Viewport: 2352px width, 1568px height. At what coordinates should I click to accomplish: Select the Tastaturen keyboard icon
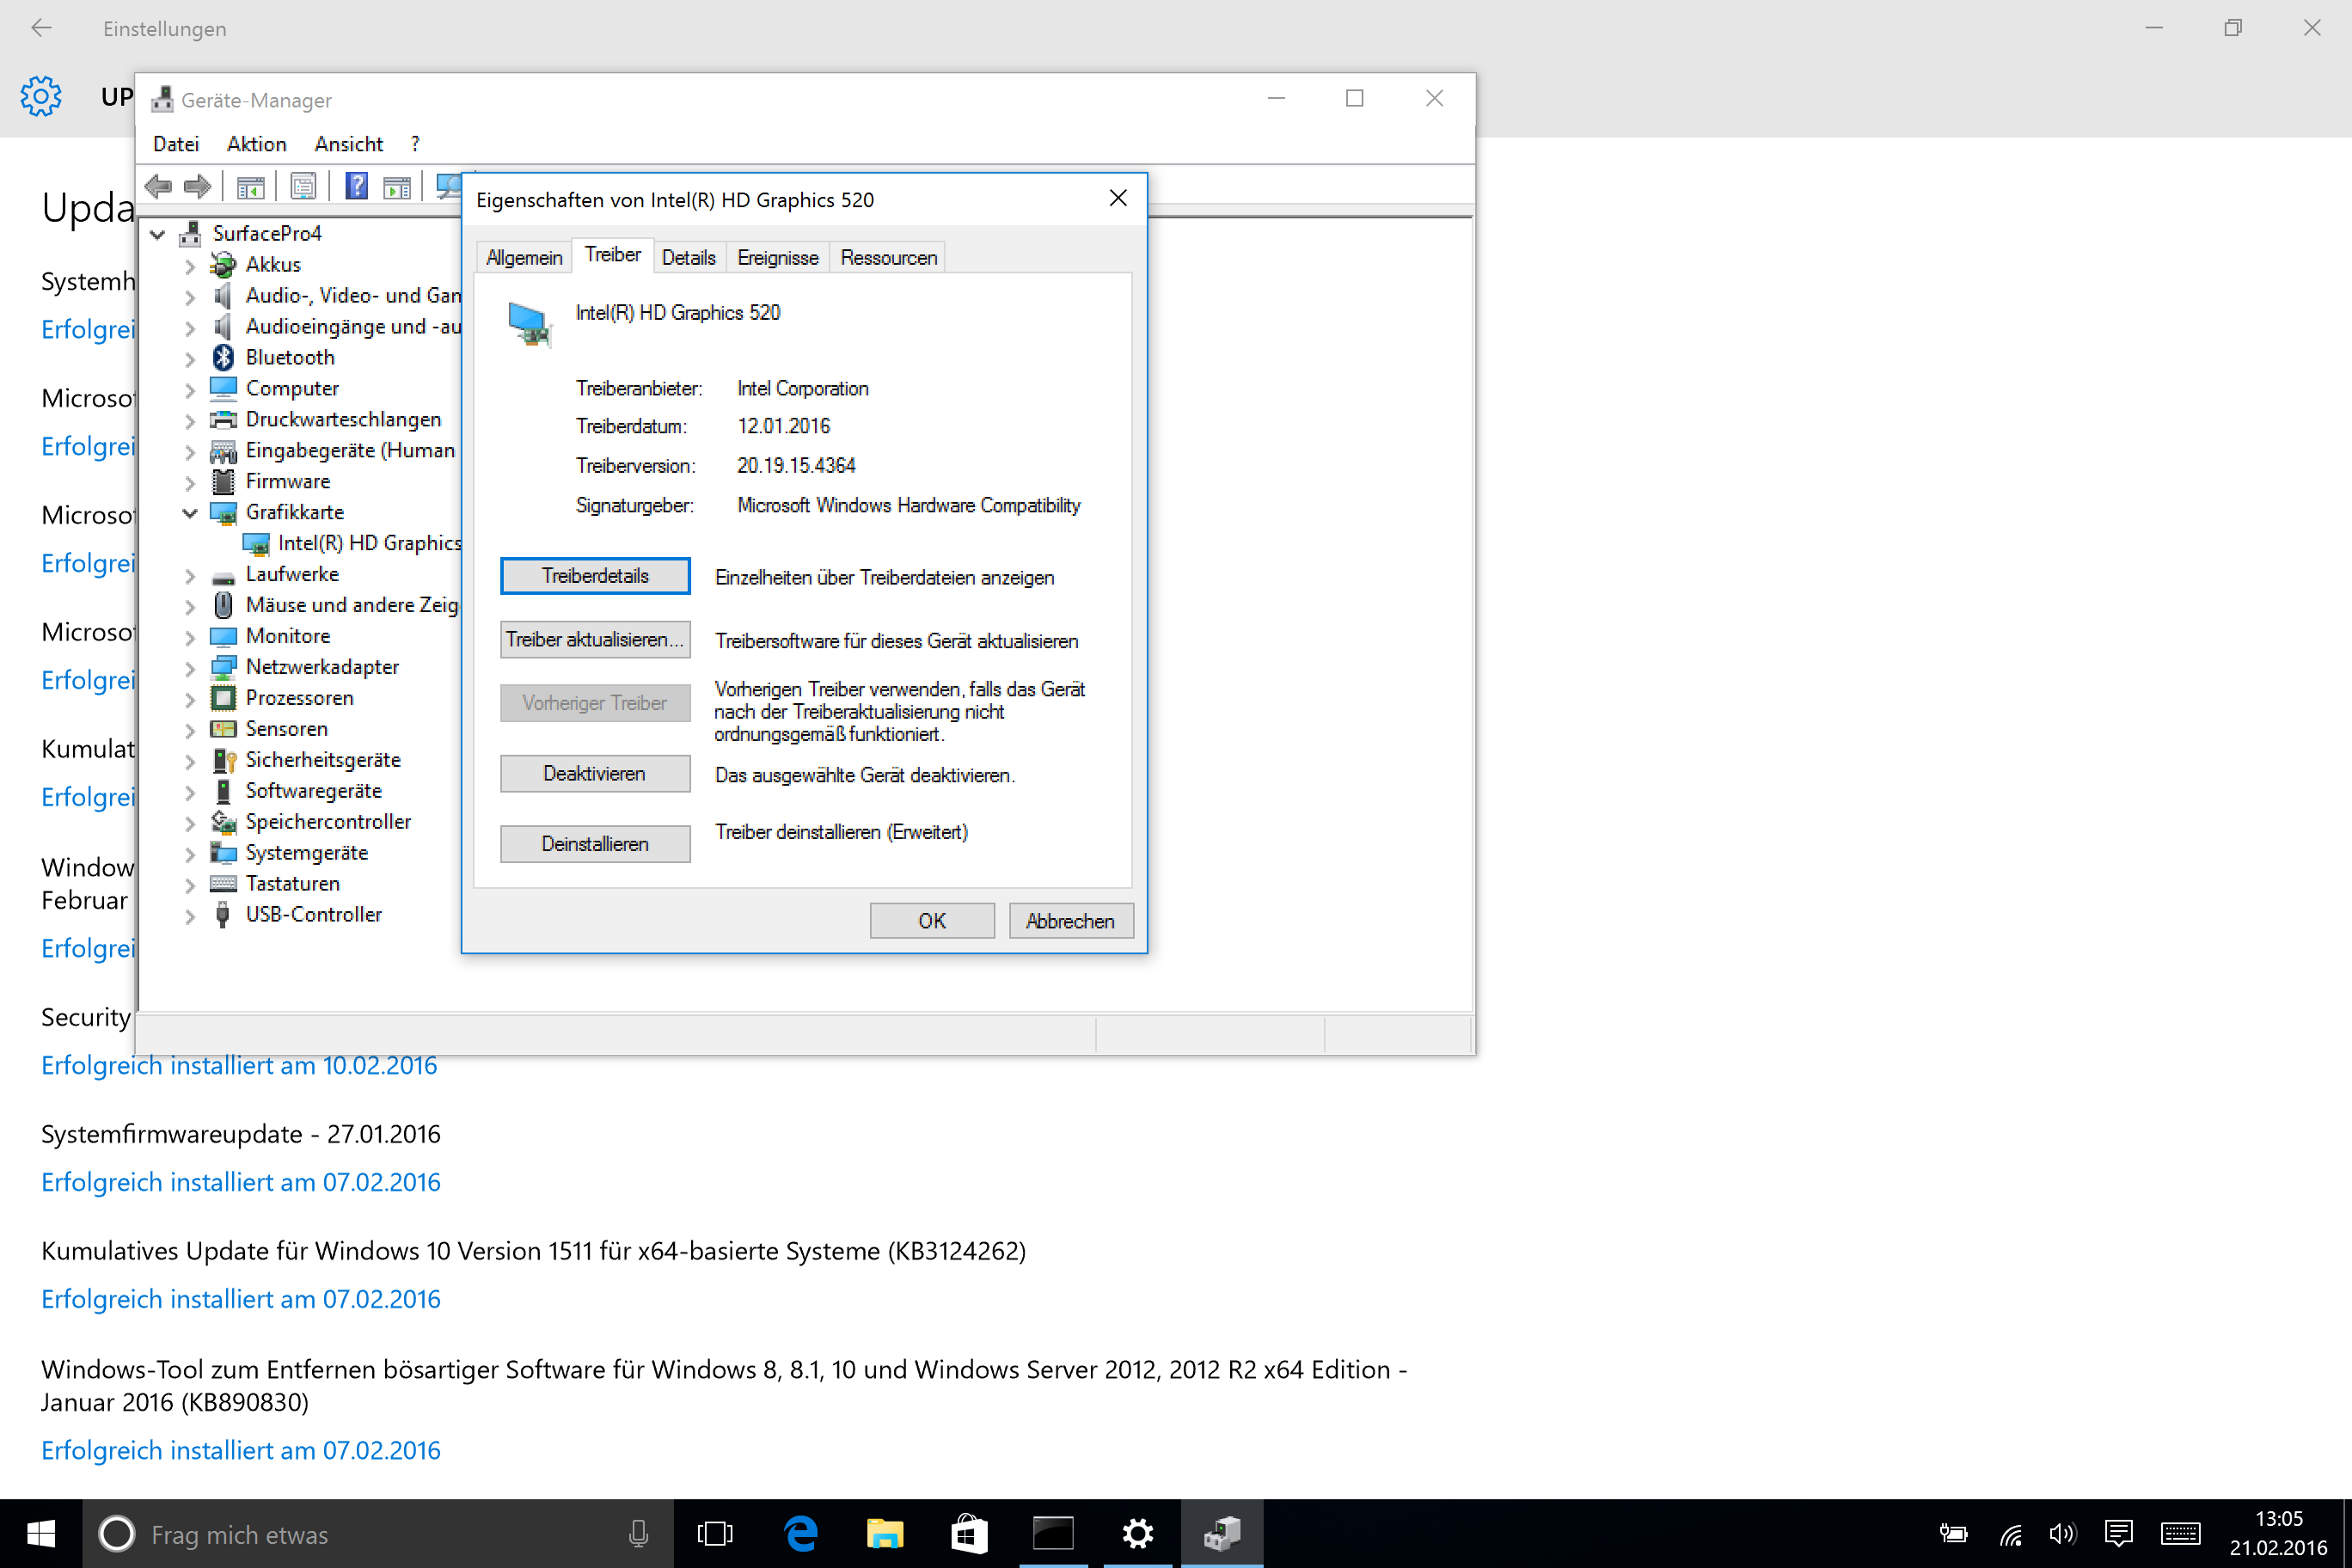223,884
